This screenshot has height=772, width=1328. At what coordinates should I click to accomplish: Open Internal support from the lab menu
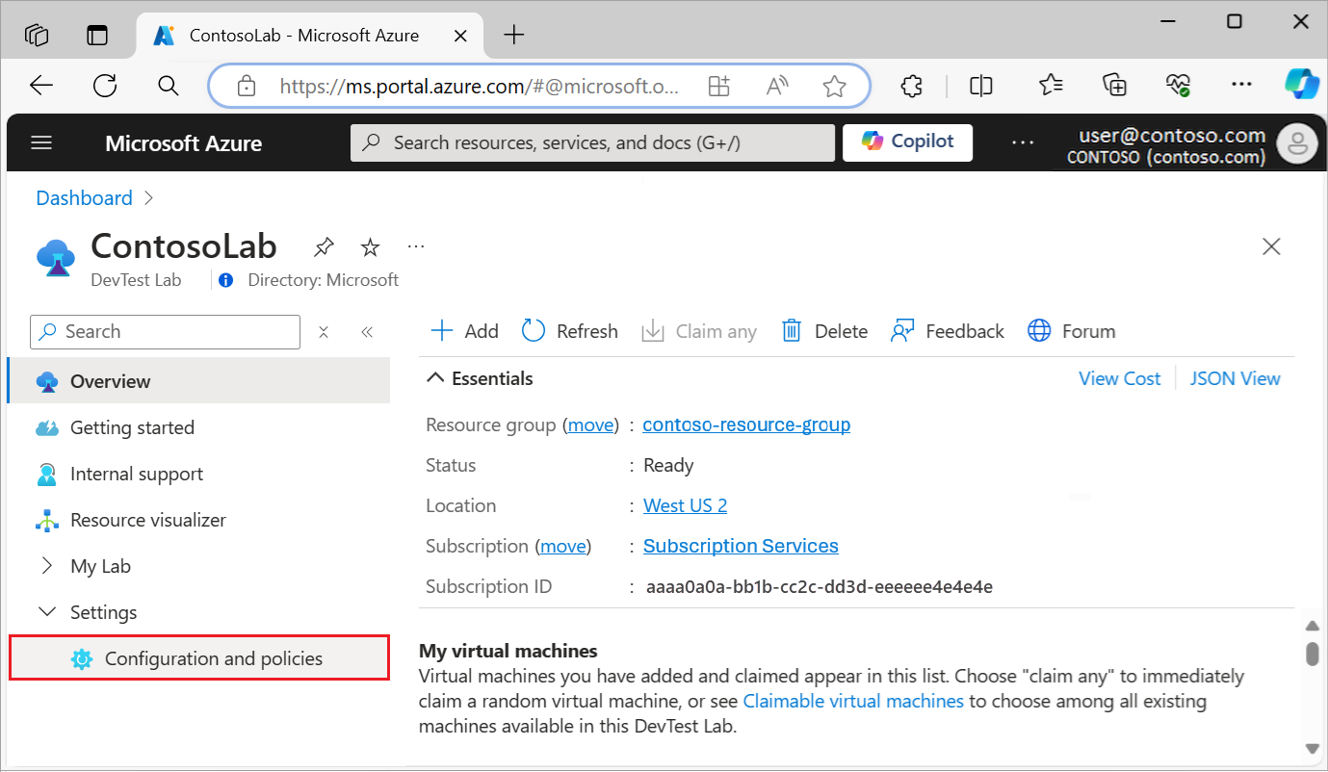137,474
